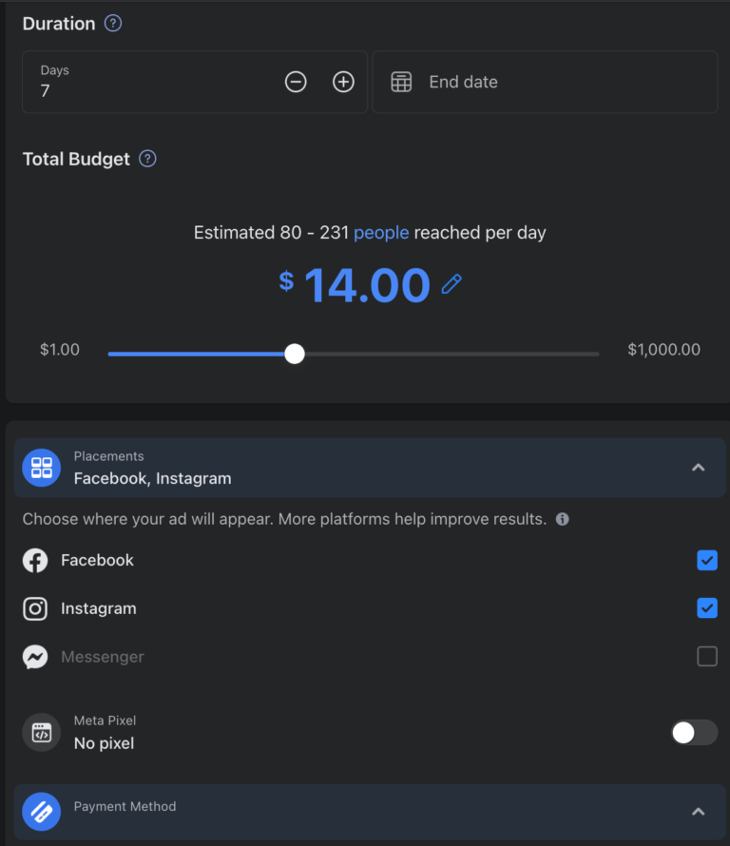Uncheck the Facebook placement checkbox
Image resolution: width=730 pixels, height=846 pixels.
[x=706, y=560]
